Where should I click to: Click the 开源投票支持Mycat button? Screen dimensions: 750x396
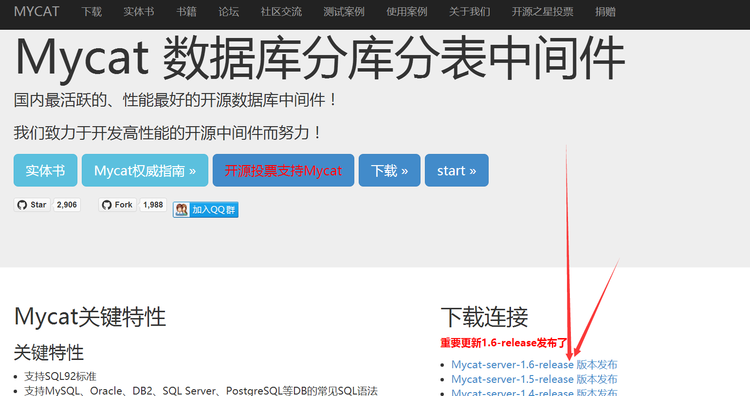pyautogui.click(x=283, y=170)
